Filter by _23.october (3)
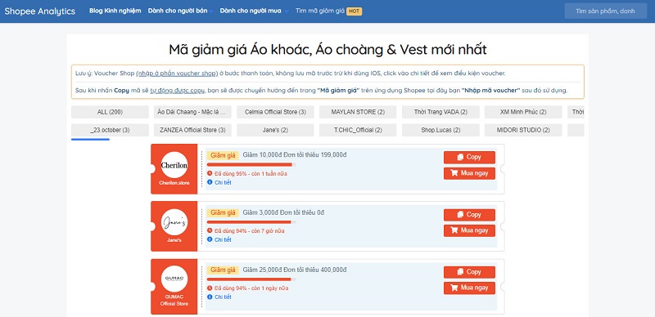655x317 pixels. pyautogui.click(x=110, y=130)
